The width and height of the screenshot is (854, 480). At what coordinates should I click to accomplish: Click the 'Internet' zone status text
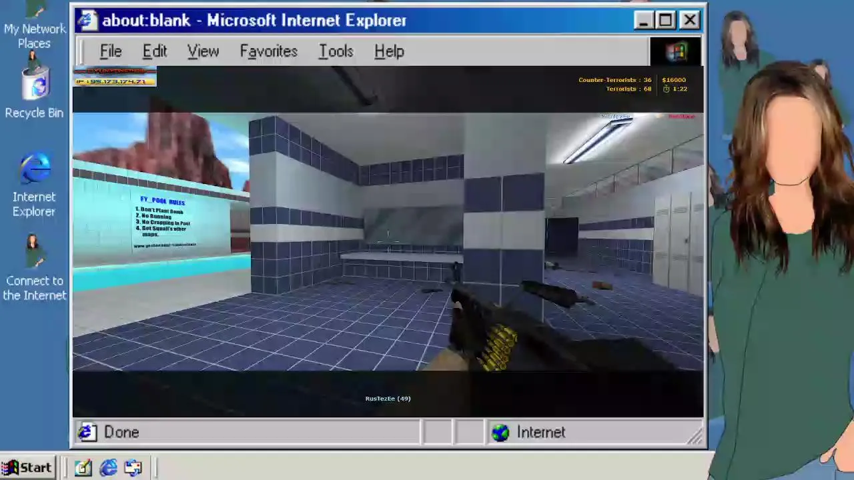[541, 433]
